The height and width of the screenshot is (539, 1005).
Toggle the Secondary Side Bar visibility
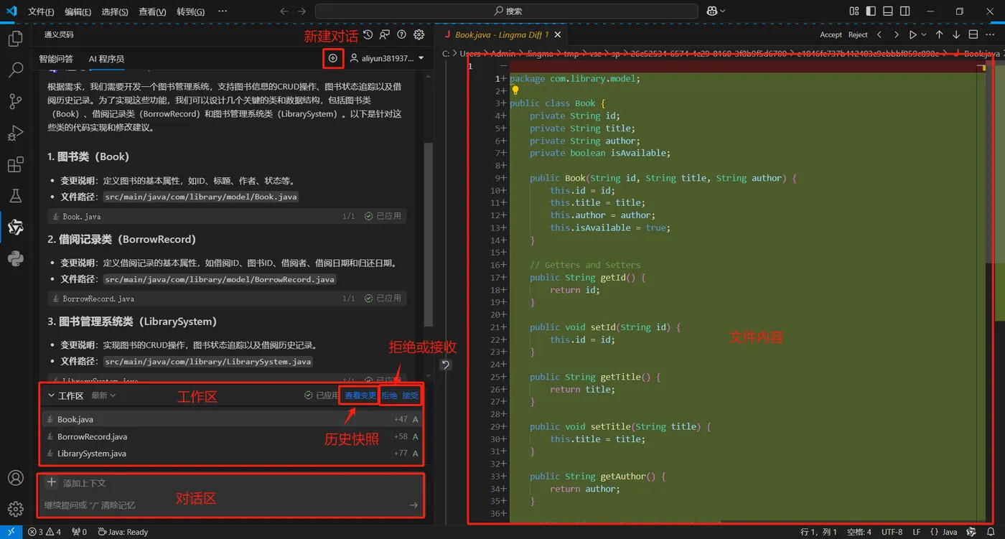pyautogui.click(x=905, y=11)
